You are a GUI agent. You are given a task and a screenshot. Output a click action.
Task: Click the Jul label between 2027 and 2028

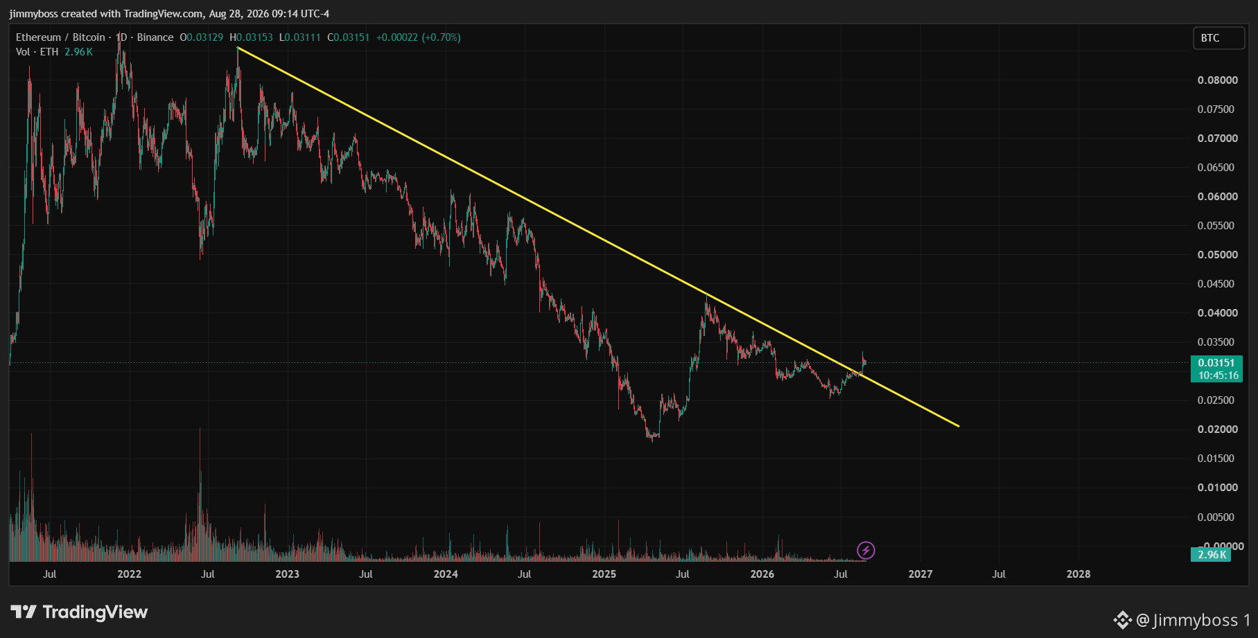point(999,574)
